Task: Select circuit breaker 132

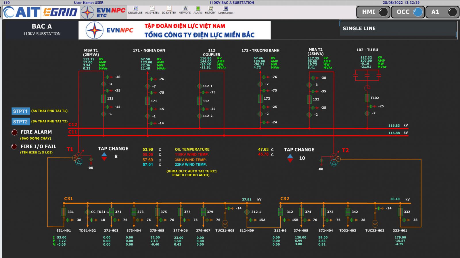Action: (x=309, y=99)
